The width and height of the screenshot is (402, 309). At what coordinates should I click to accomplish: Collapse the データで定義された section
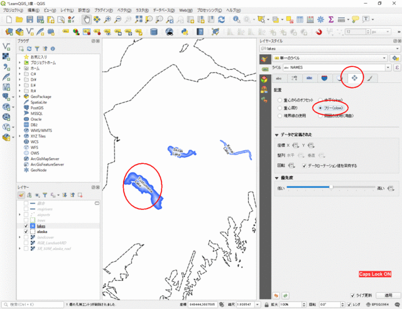[x=276, y=135]
